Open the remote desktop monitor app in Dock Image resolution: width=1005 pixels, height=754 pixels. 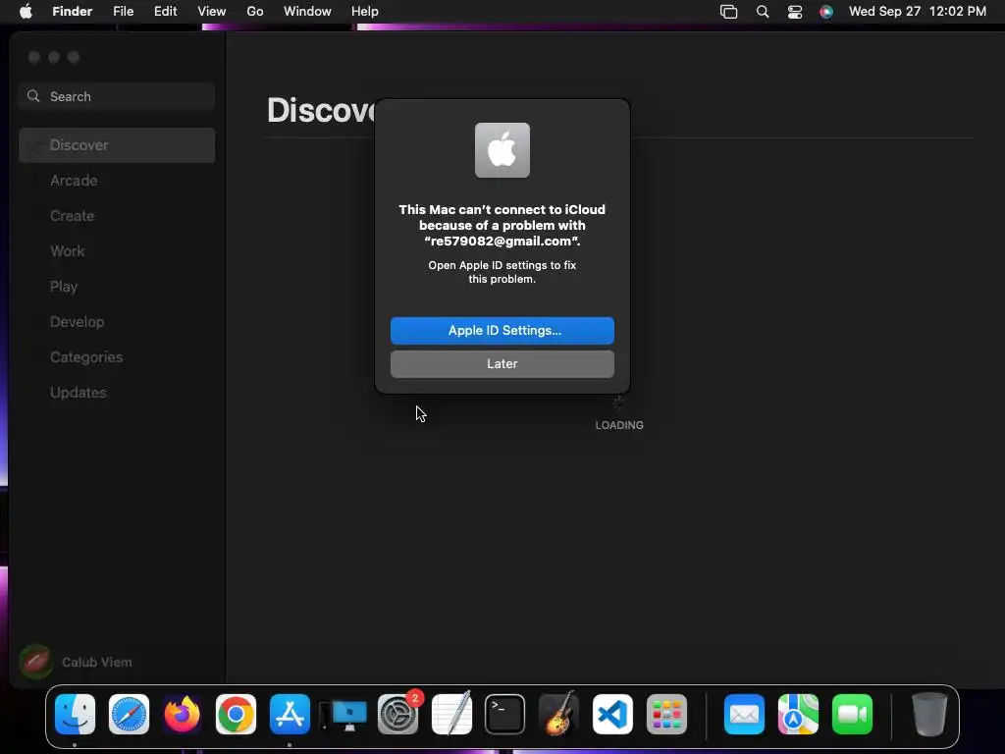click(344, 716)
